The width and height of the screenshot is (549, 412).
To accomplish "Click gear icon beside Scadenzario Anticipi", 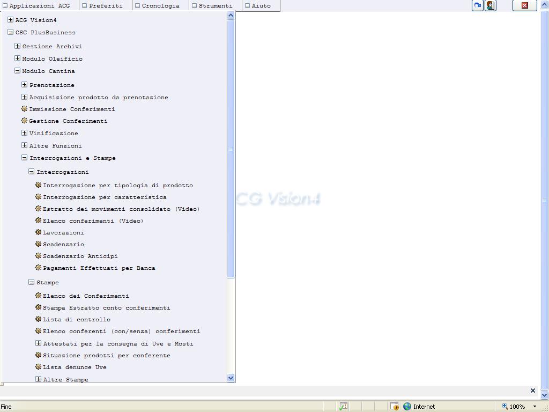I will click(38, 256).
